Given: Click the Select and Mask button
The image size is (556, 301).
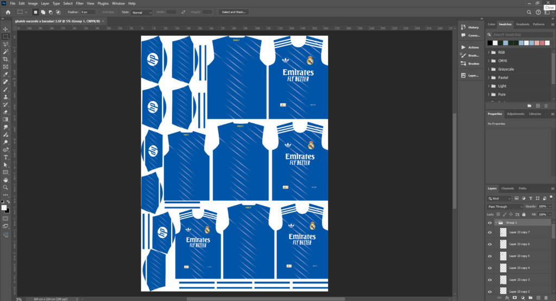Looking at the screenshot, I should point(233,12).
